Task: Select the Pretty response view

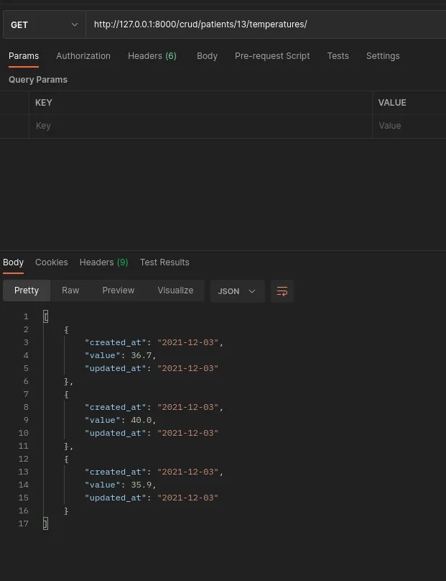Action: 27,290
